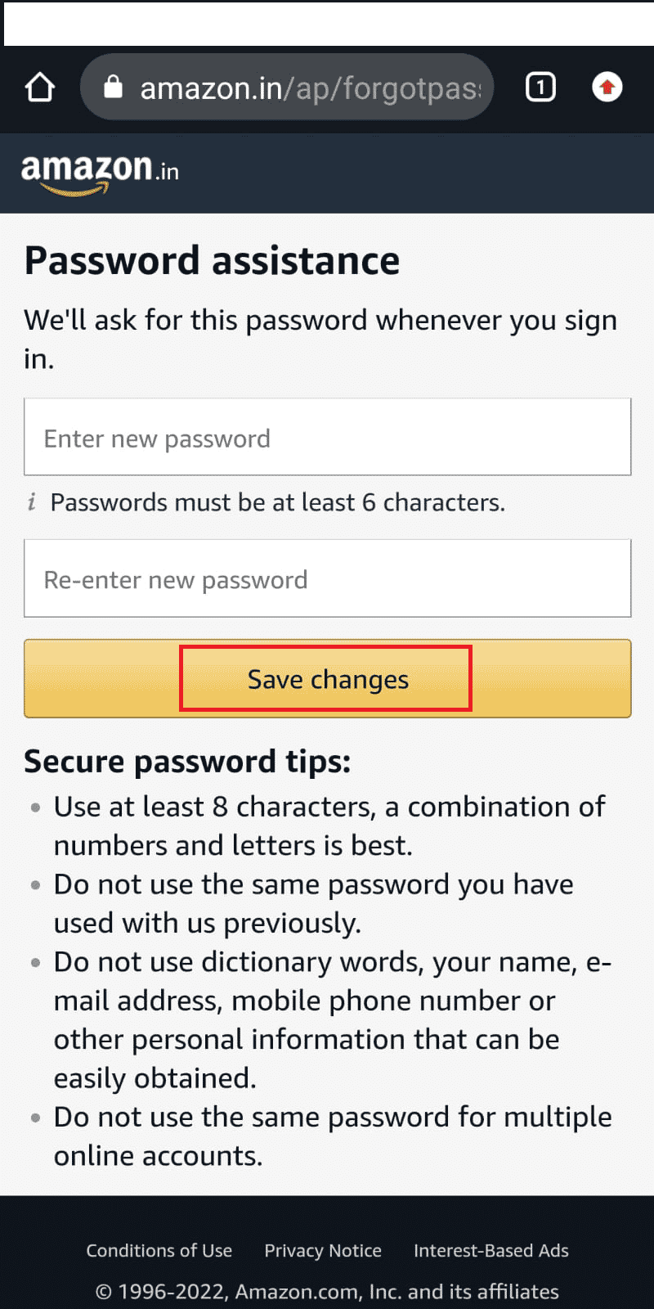Open the tab switcher showing 1 tab
654x1309 pixels.
coord(540,87)
